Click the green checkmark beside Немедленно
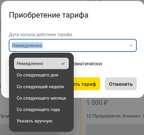 (x=63, y=64)
